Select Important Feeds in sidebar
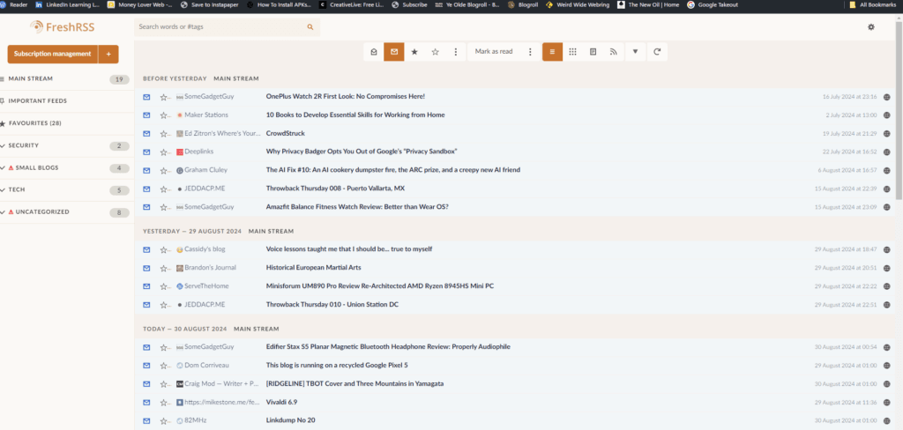This screenshot has width=903, height=430. [x=38, y=100]
